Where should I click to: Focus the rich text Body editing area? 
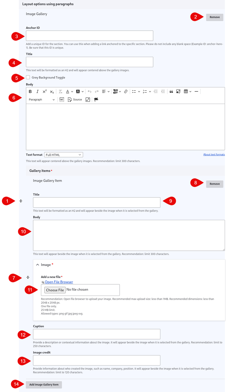pos(125,127)
